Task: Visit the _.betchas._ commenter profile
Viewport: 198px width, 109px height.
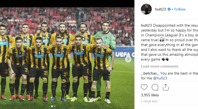Action: coord(150,73)
